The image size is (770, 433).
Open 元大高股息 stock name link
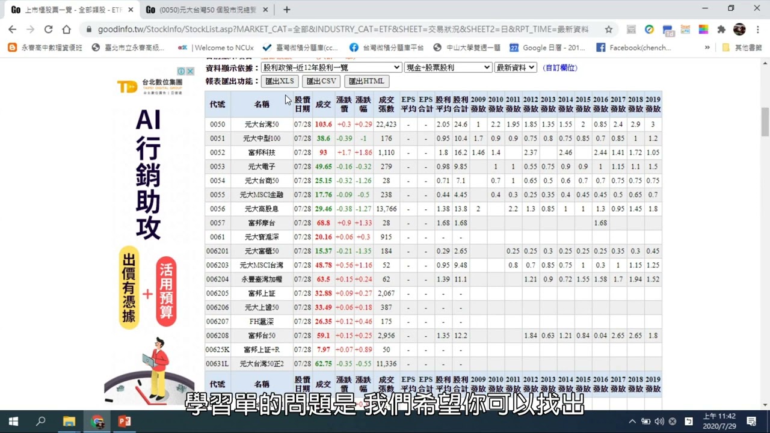point(262,209)
